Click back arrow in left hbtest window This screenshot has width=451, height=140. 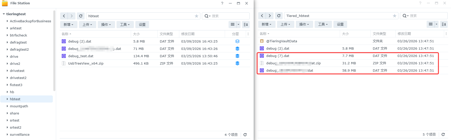point(64,16)
